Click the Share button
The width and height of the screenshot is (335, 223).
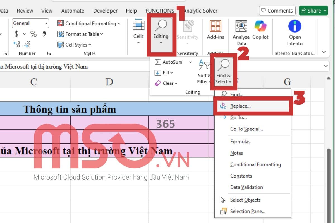tap(314, 11)
